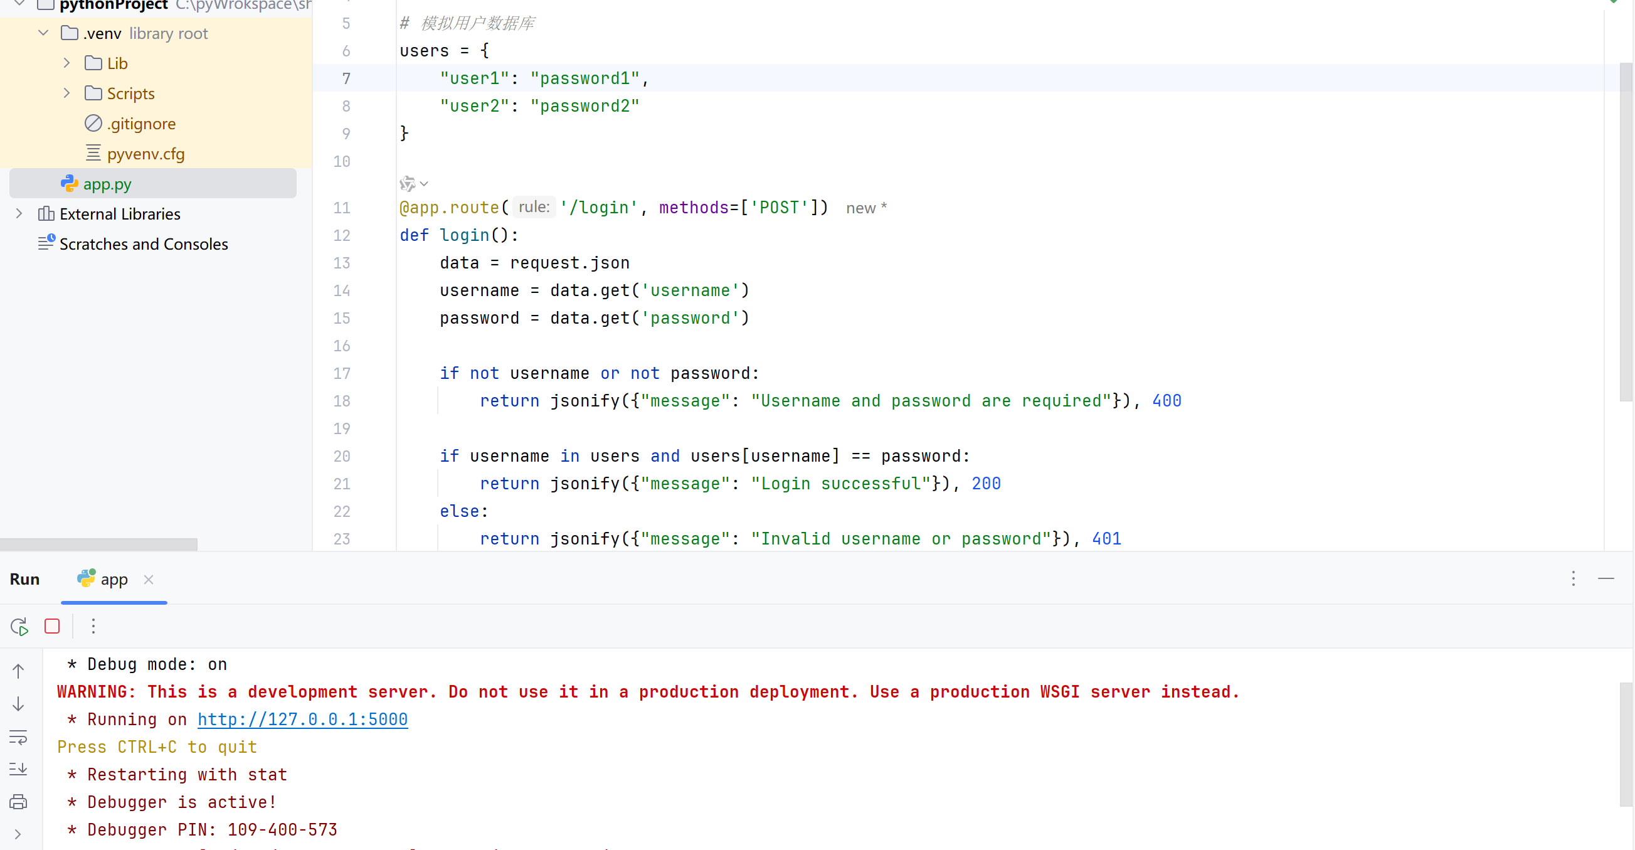The height and width of the screenshot is (850, 1635).
Task: Expand the Lib folder
Action: point(66,63)
